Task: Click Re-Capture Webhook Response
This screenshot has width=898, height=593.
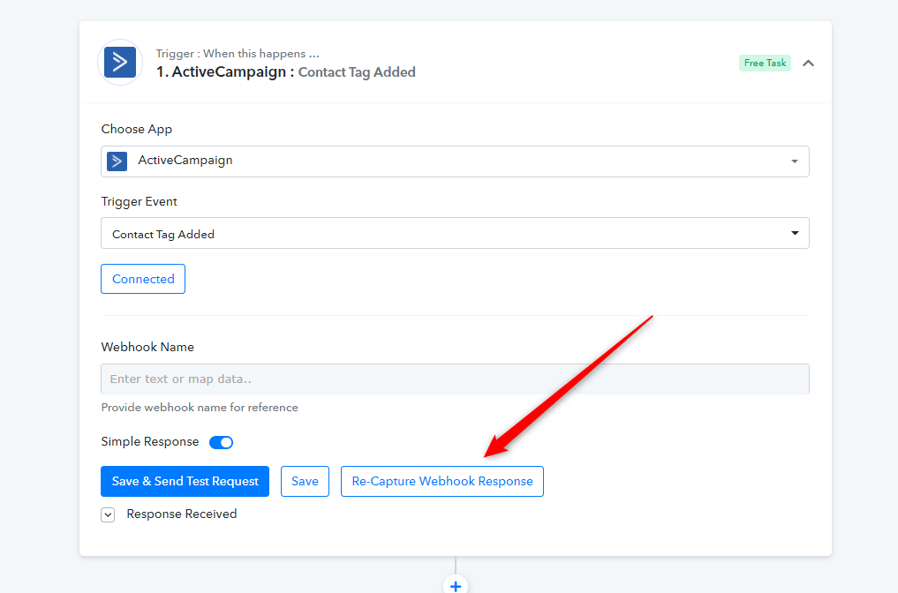Action: tap(442, 482)
